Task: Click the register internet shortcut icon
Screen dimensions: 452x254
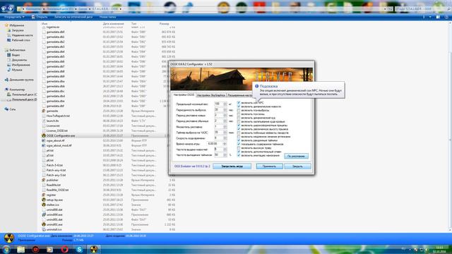Action: pyautogui.click(x=44, y=195)
